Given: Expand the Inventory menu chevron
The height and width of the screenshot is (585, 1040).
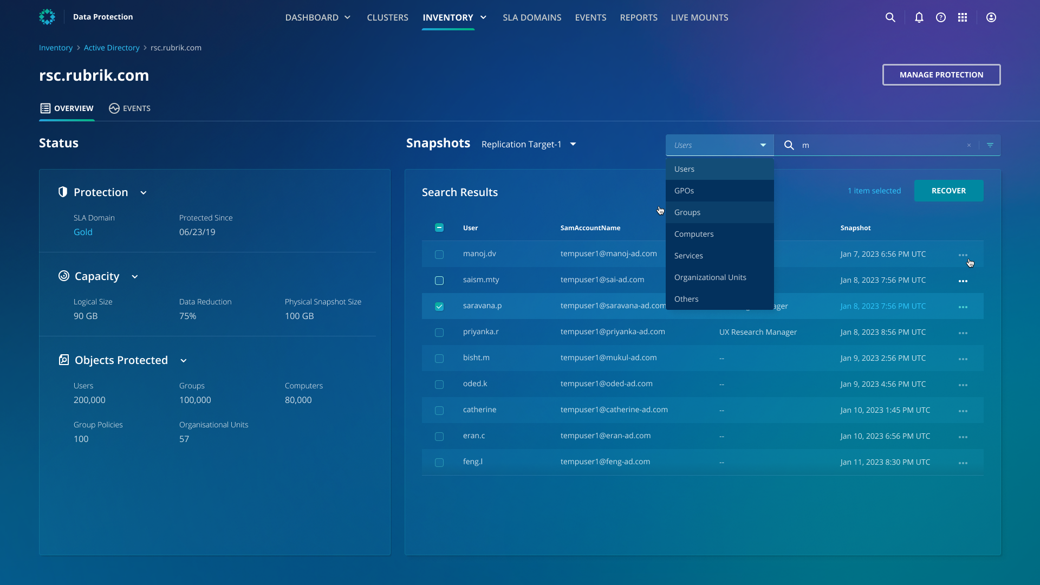Looking at the screenshot, I should click(x=484, y=17).
